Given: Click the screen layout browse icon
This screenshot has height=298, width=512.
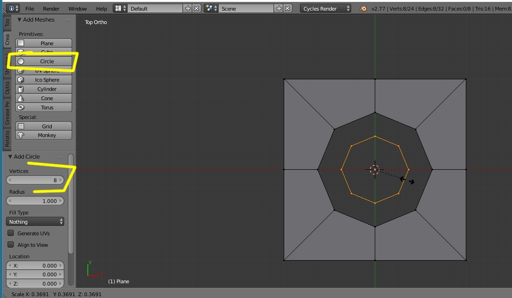Looking at the screenshot, I should (120, 8).
